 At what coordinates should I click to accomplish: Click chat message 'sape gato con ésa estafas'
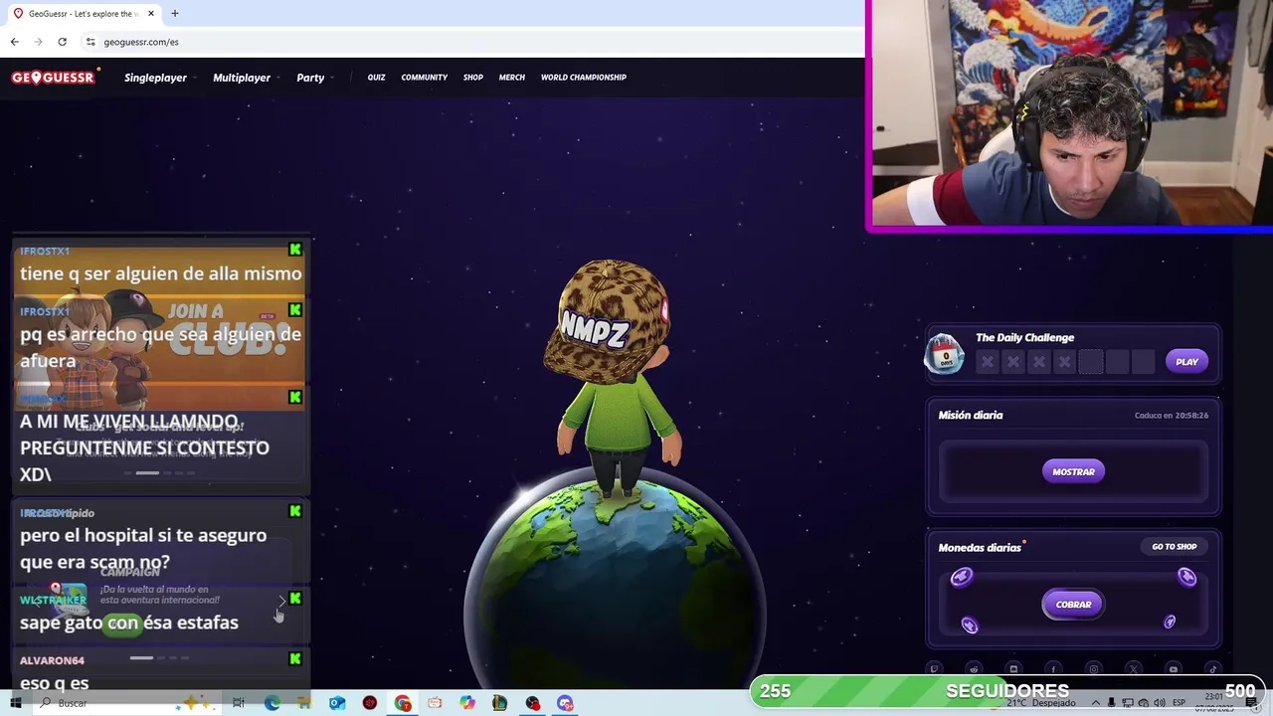[129, 623]
